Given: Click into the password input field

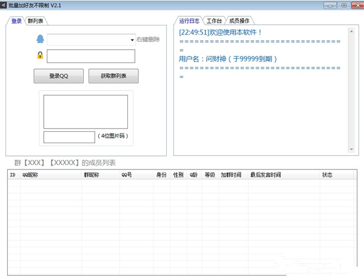Looking at the screenshot, I should (x=91, y=56).
